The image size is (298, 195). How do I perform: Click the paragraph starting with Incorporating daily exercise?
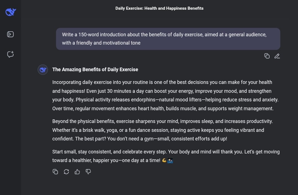[x=166, y=95]
